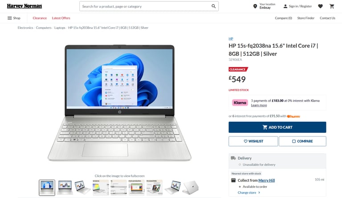The width and height of the screenshot is (342, 198).
Task: Click Learn more under Klarna payments
Action: [259, 105]
